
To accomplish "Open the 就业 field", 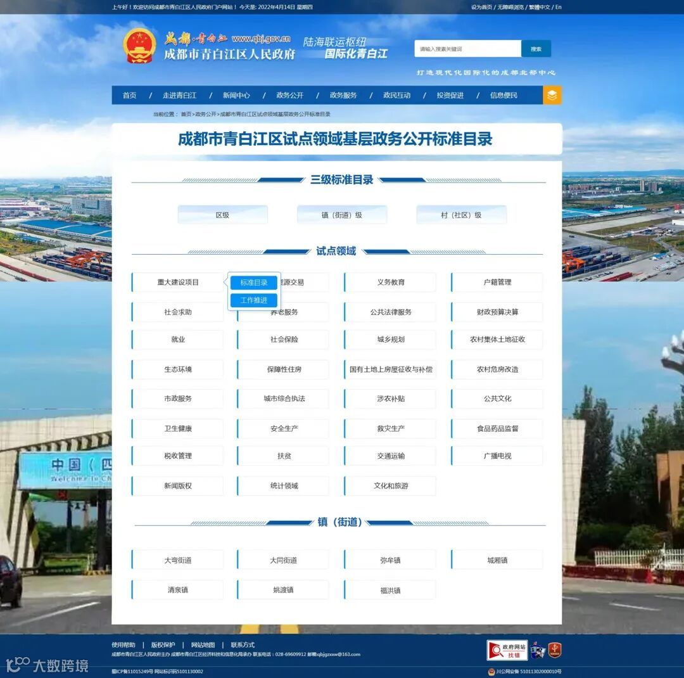I will [178, 339].
